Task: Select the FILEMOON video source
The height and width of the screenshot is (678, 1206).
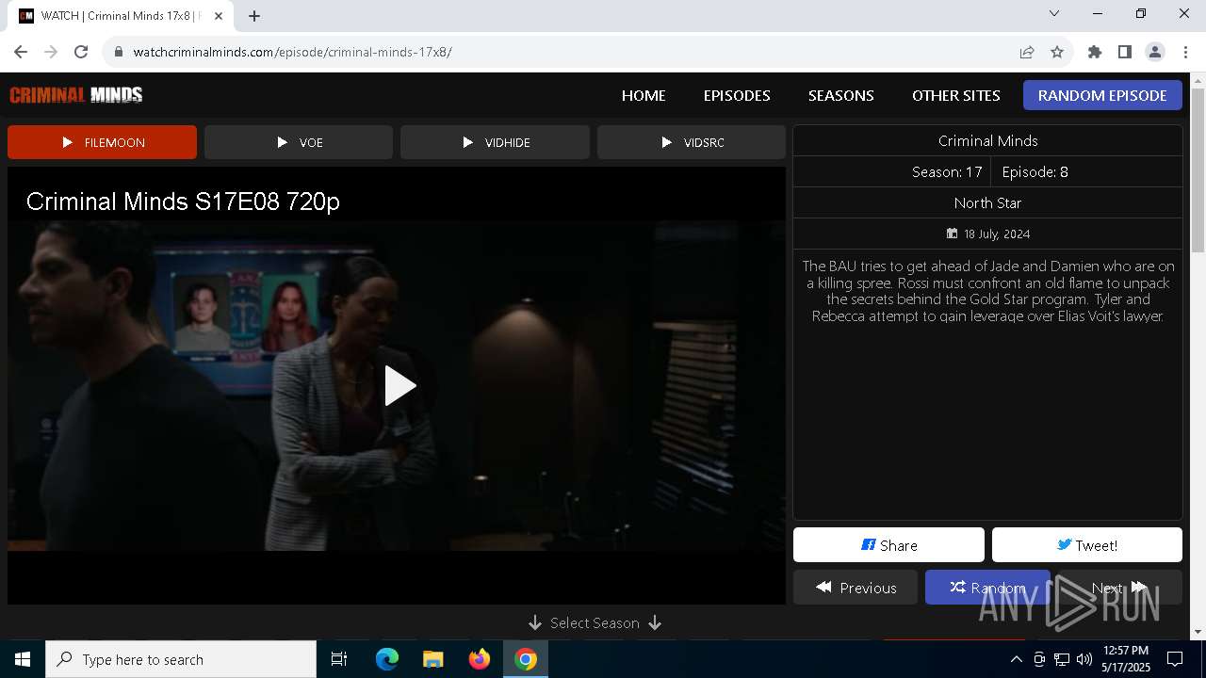Action: 102,142
